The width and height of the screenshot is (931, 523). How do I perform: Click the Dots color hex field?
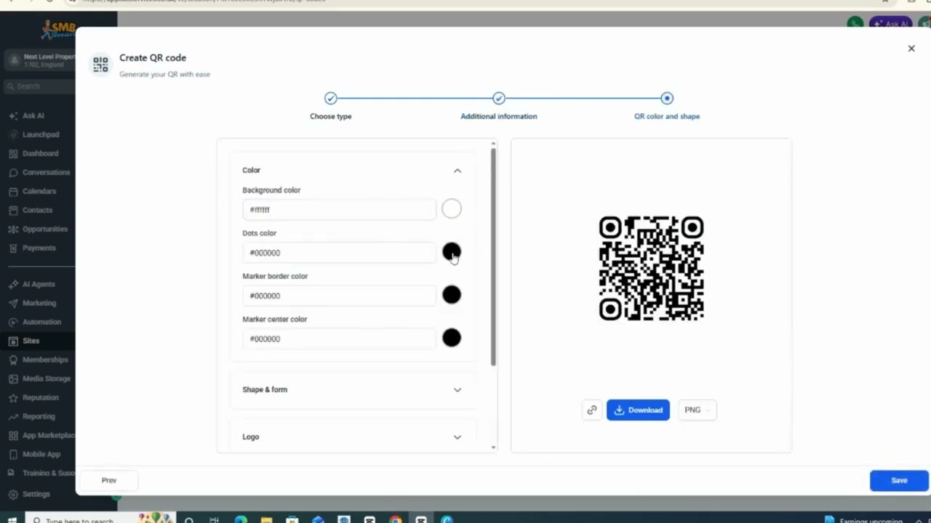(339, 253)
